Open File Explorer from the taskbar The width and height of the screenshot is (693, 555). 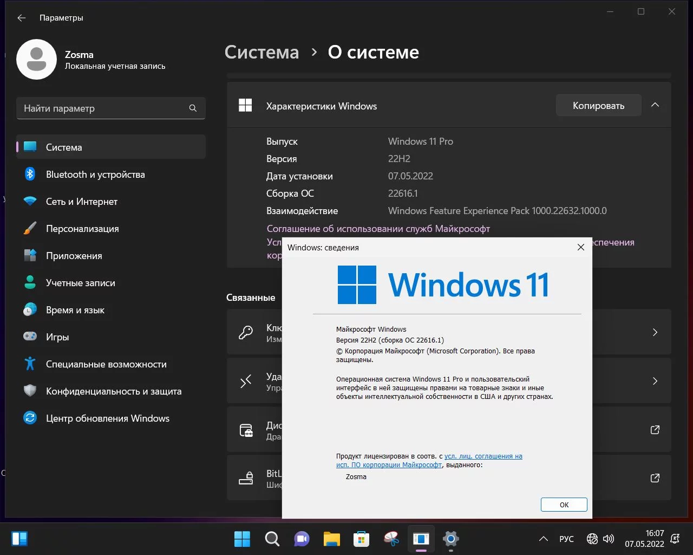pos(331,539)
